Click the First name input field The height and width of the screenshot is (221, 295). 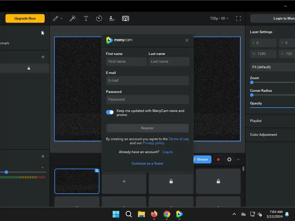tap(126, 62)
